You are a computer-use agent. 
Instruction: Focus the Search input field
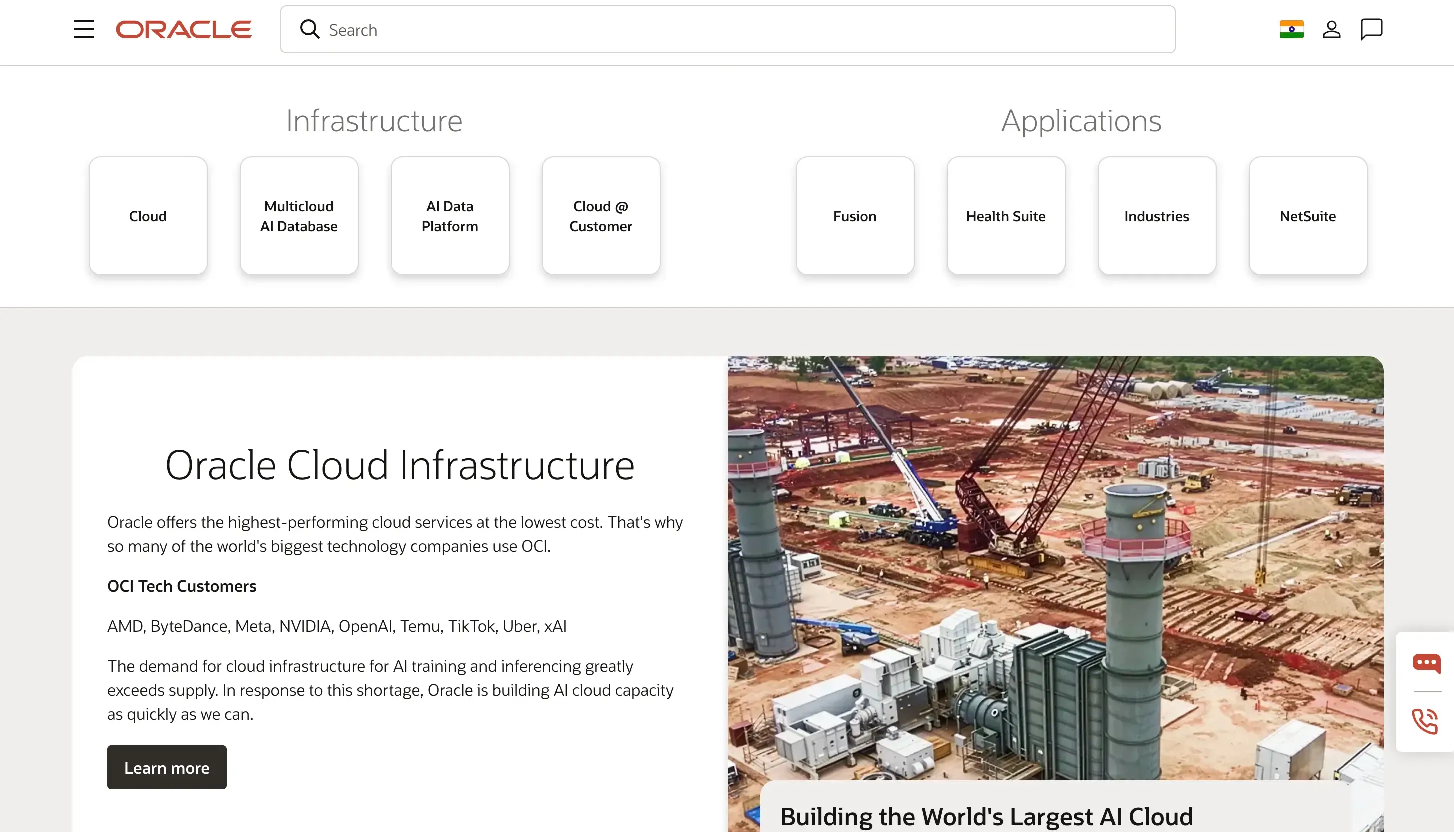tap(728, 29)
